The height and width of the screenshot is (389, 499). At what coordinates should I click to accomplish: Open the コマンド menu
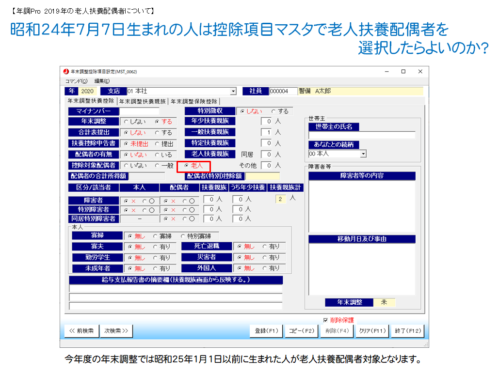[x=76, y=81]
